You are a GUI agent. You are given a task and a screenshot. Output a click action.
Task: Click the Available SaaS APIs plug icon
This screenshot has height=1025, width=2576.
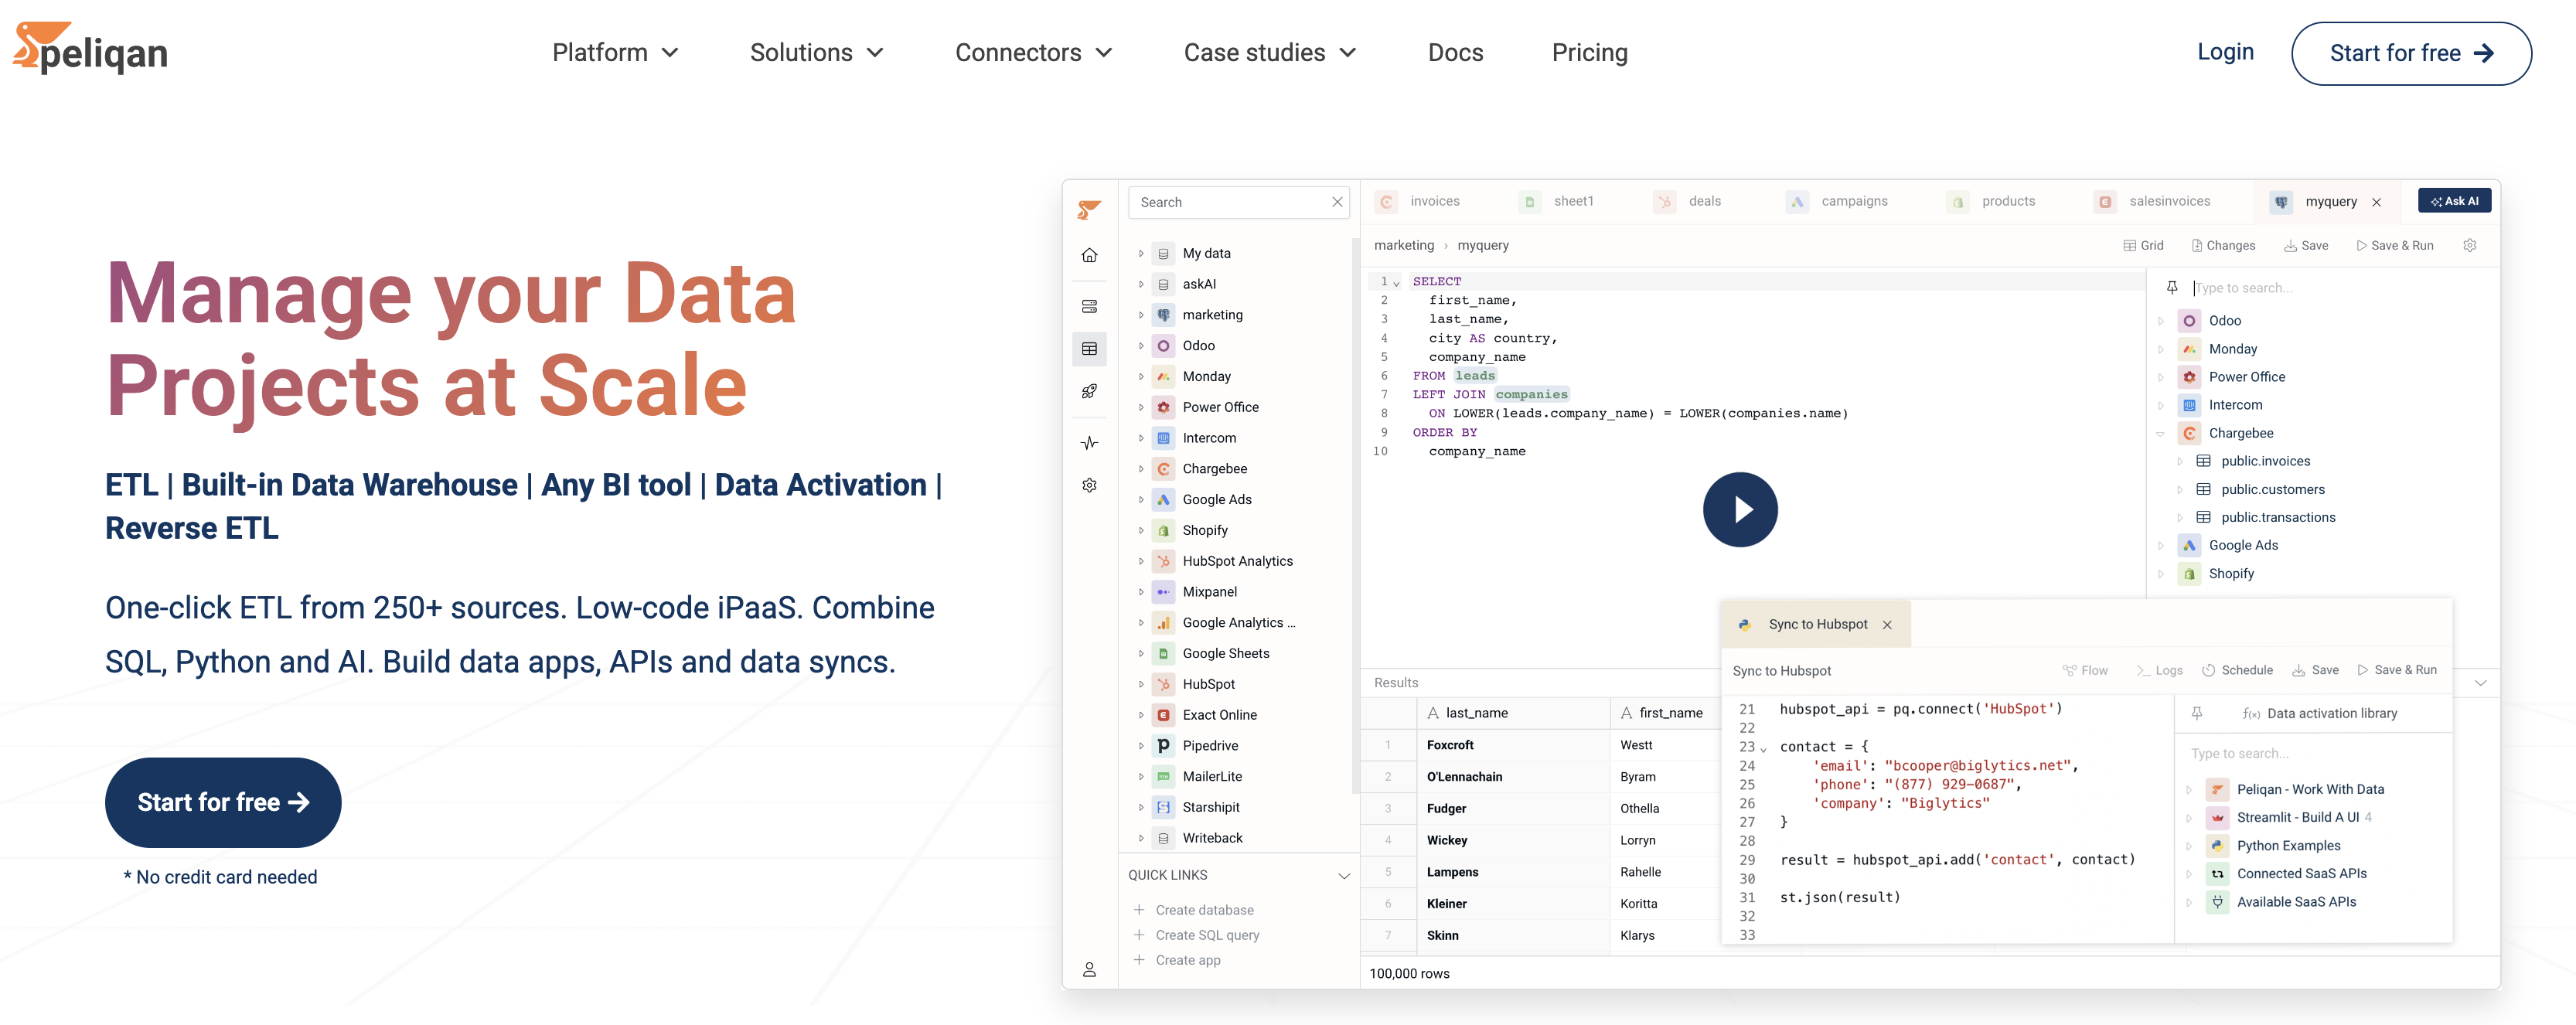[2217, 901]
